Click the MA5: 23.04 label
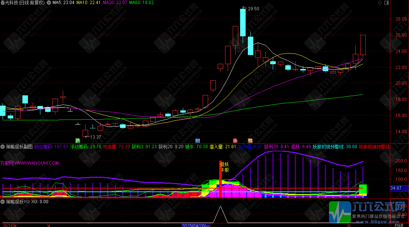This screenshot has height=227, width=409. coord(64,3)
